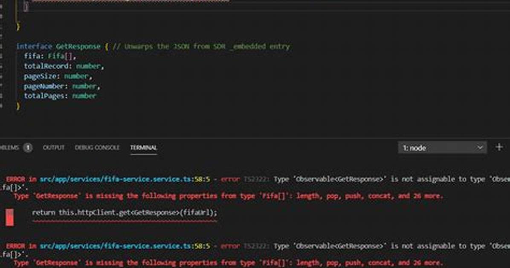
Task: Click the comment 'Unwarps the JSON from SDR'
Action: [201, 47]
